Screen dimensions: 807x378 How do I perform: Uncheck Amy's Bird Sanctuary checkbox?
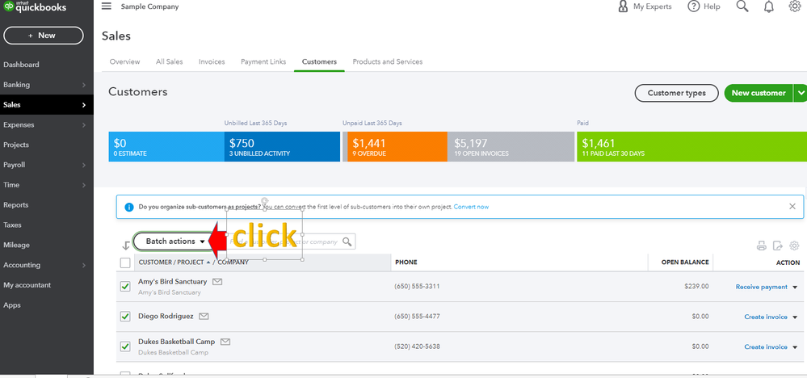click(125, 287)
